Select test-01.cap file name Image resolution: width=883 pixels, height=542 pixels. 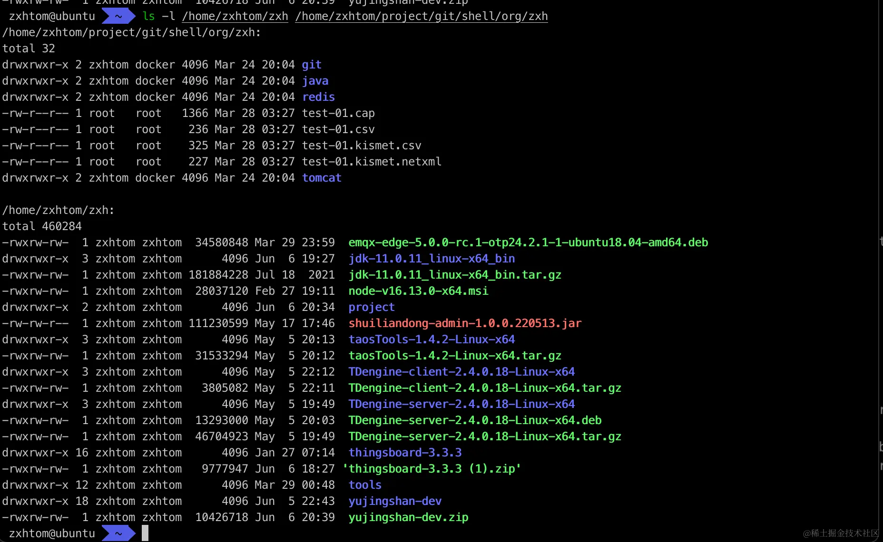coord(338,113)
